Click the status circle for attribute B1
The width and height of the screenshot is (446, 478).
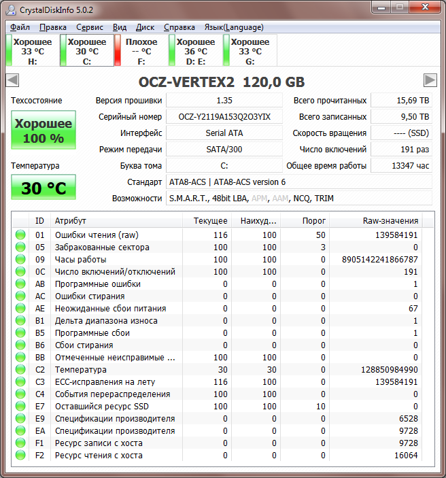[20, 320]
